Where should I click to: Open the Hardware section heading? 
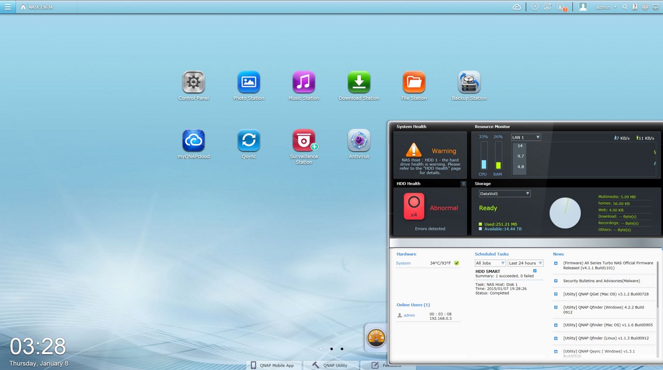click(407, 254)
